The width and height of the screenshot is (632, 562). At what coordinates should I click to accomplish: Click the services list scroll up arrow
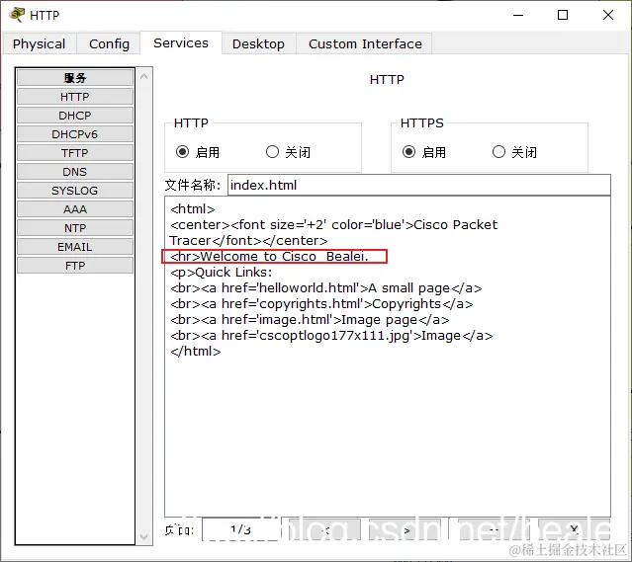pyautogui.click(x=143, y=76)
